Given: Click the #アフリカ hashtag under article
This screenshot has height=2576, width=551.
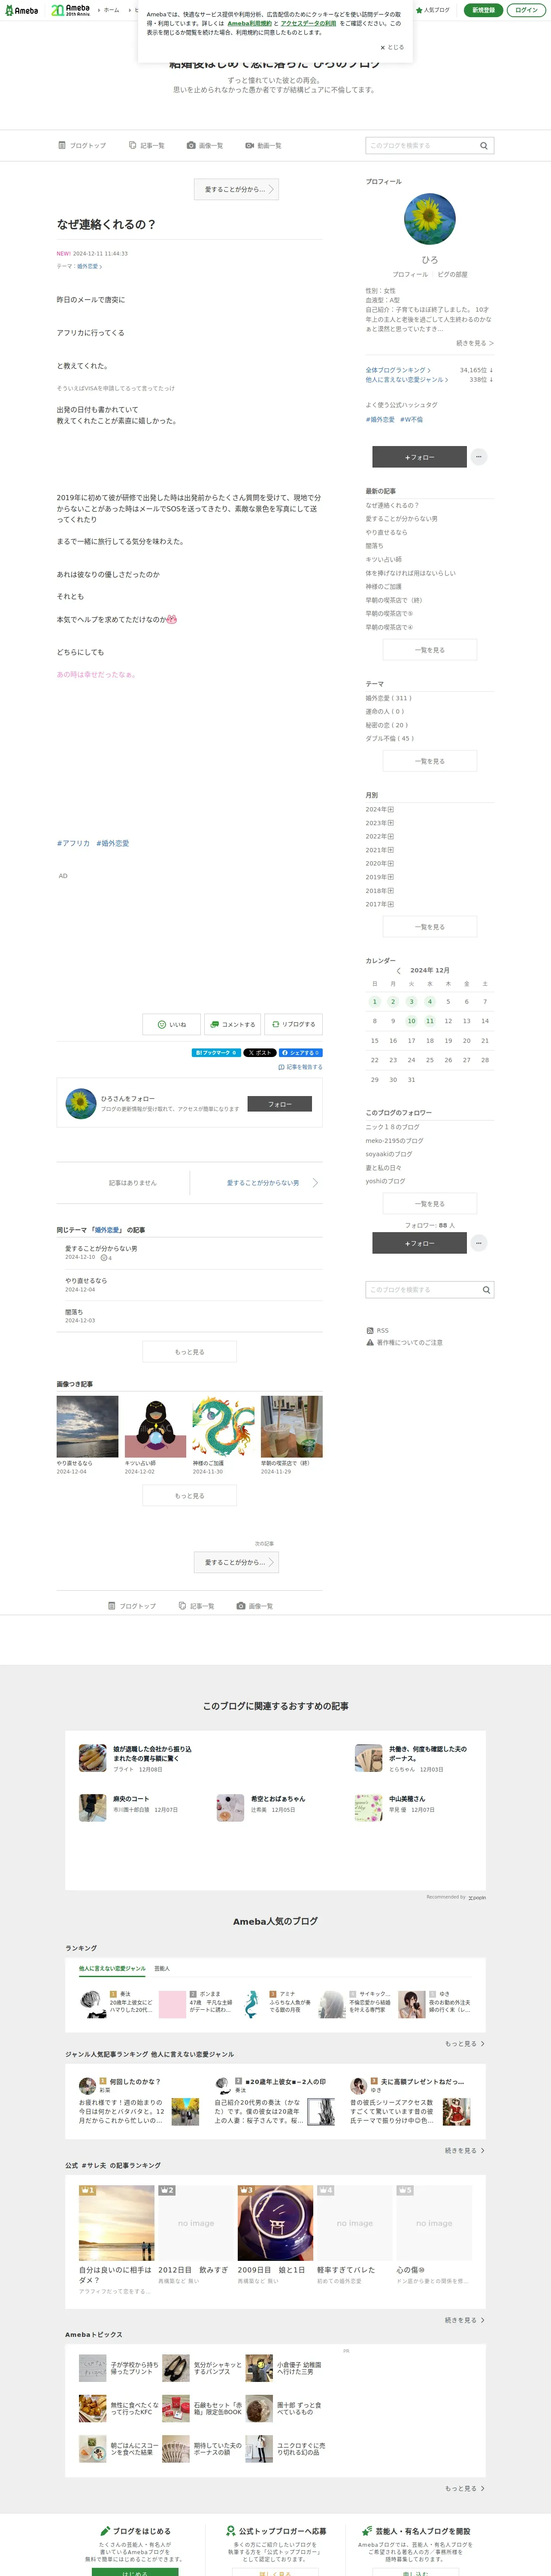Looking at the screenshot, I should click(x=73, y=843).
